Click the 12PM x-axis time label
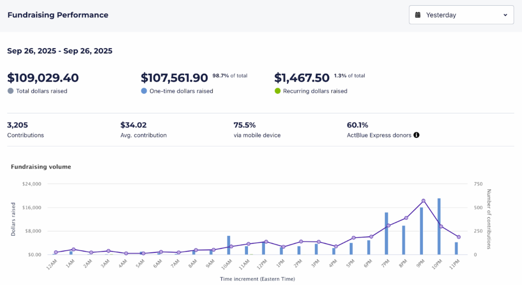Screen dimensions: 522x285 [x=262, y=264]
